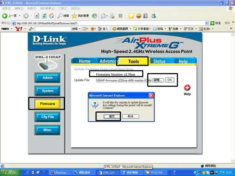Open the Yahoo logo dropdown arrow
Viewport: 235px width, 176px height.
click(25, 29)
